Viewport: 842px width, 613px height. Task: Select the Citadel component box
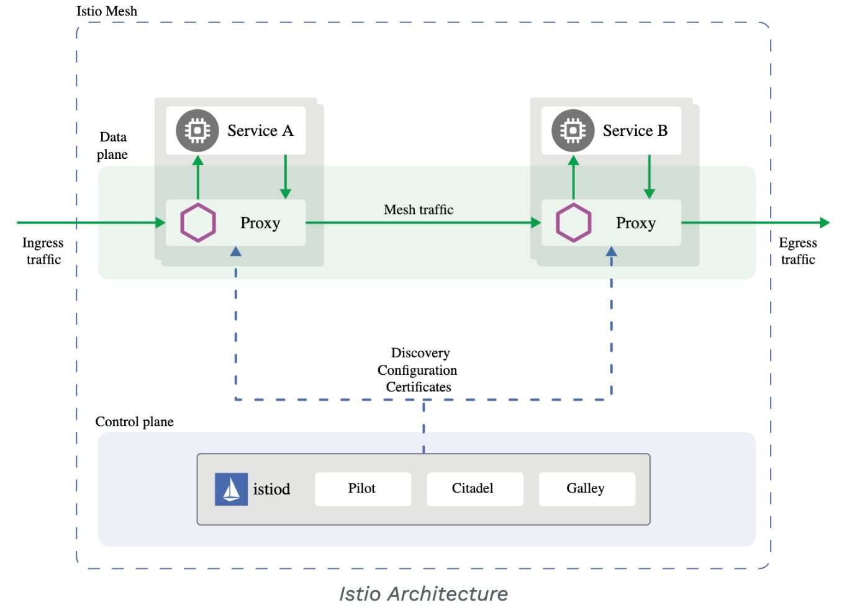(475, 489)
